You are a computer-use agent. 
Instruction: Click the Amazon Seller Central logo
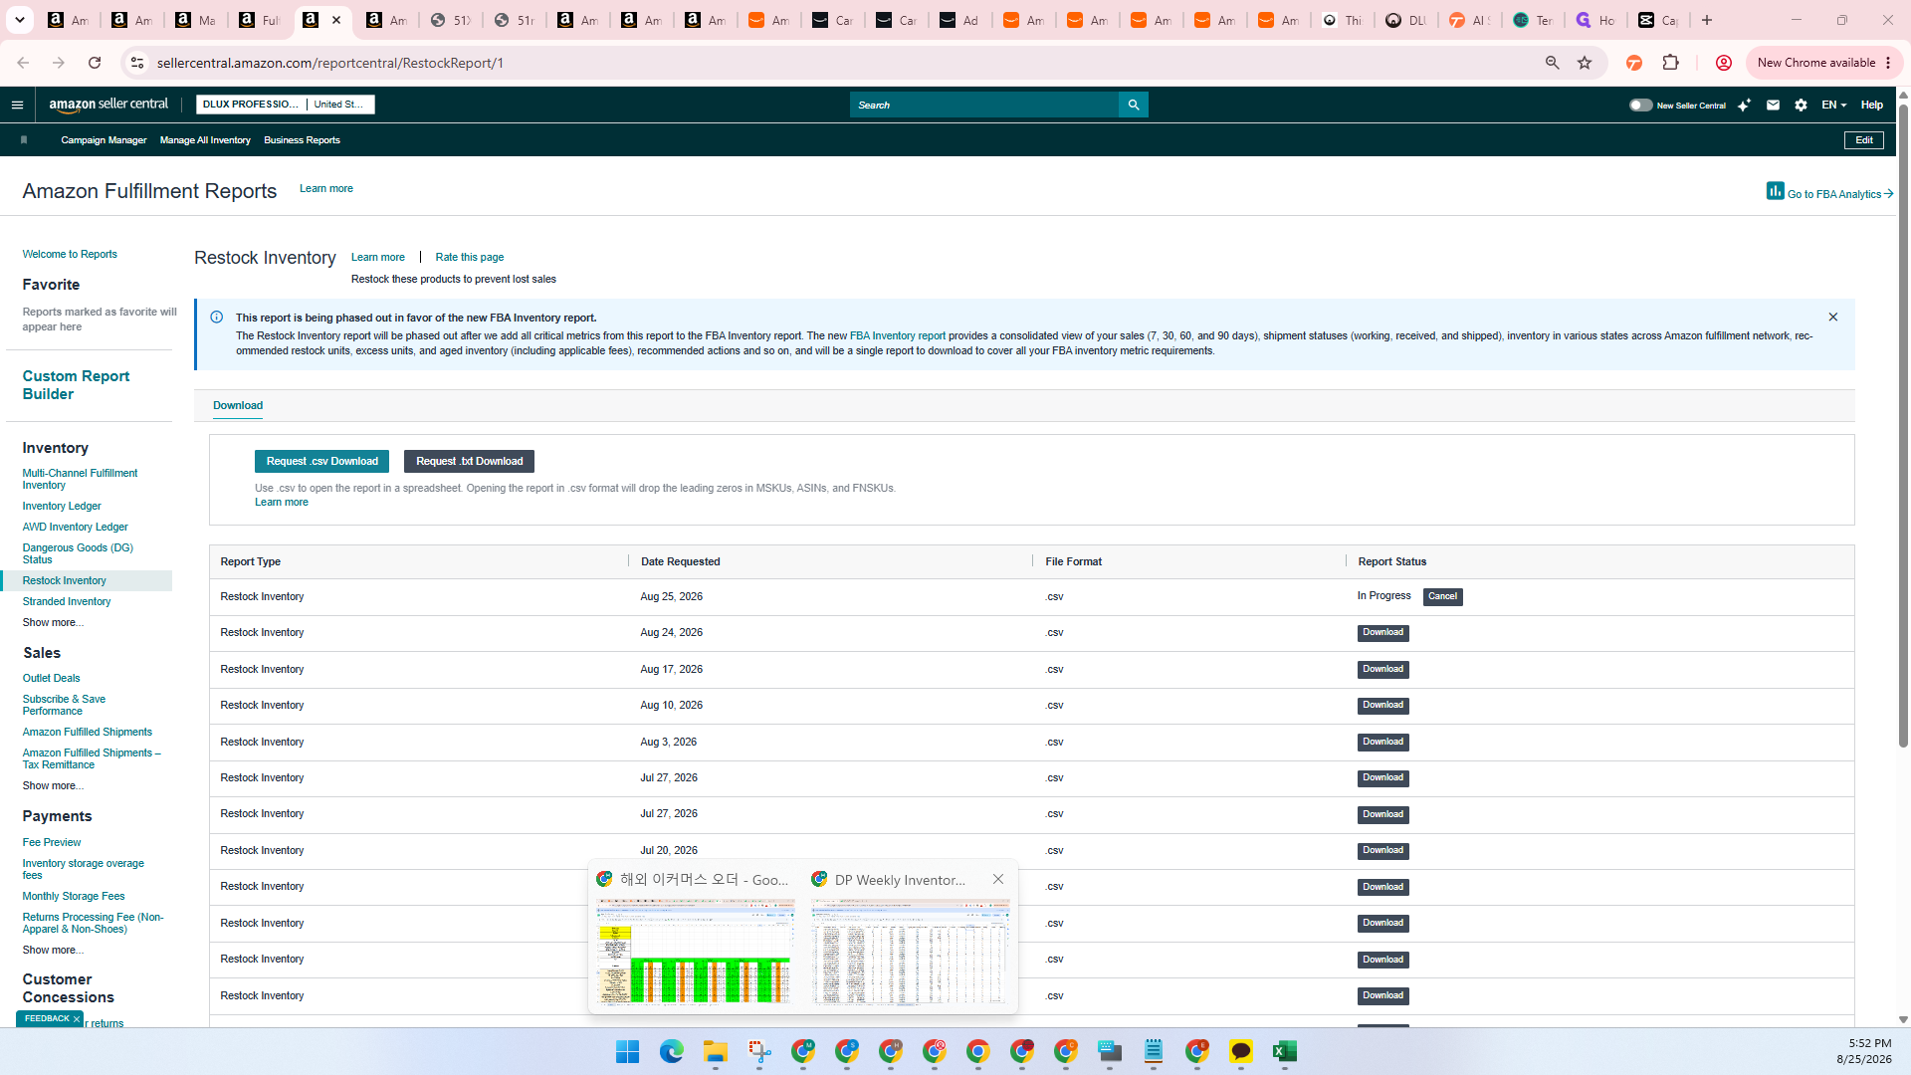[108, 105]
